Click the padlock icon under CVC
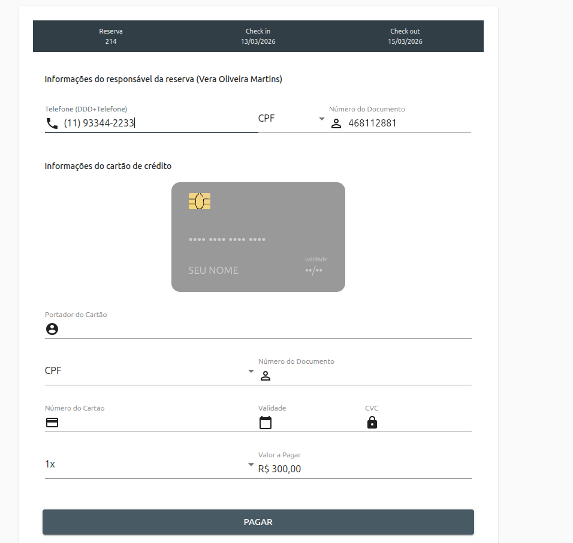573x543 pixels. [x=372, y=423]
